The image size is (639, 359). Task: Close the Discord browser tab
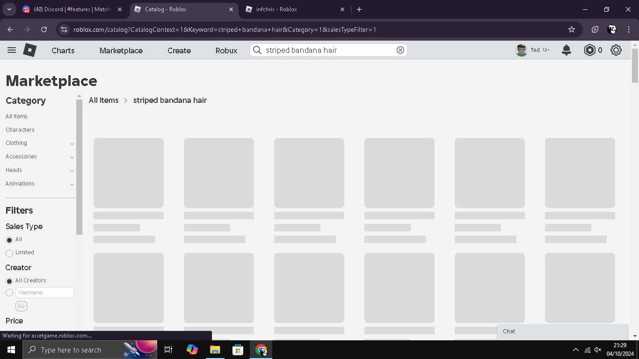(x=120, y=9)
